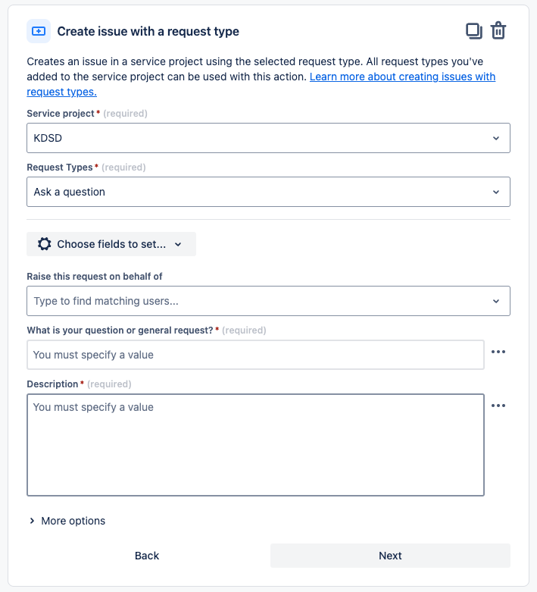Open the 'Ask a question' request type dropdown
Viewport: 537px width, 592px height.
(x=258, y=192)
